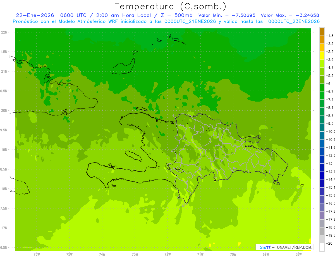Click the initialization stamp '0000UTC_21ENE2026'
This screenshot has height=258, width=335.
click(x=190, y=21)
